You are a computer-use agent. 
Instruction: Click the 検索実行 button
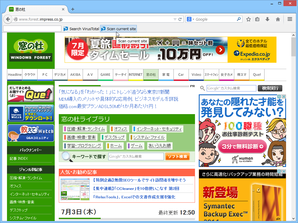270,88
